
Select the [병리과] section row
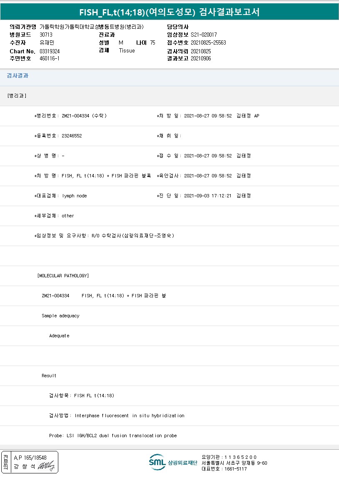click(17, 96)
